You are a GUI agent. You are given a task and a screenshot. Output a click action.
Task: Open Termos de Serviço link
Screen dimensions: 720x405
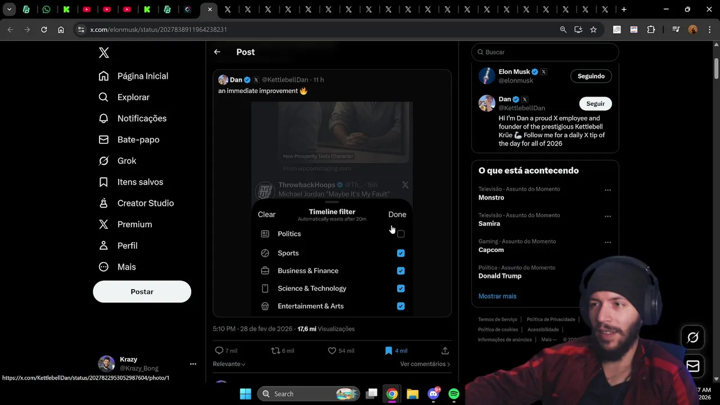coord(498,319)
